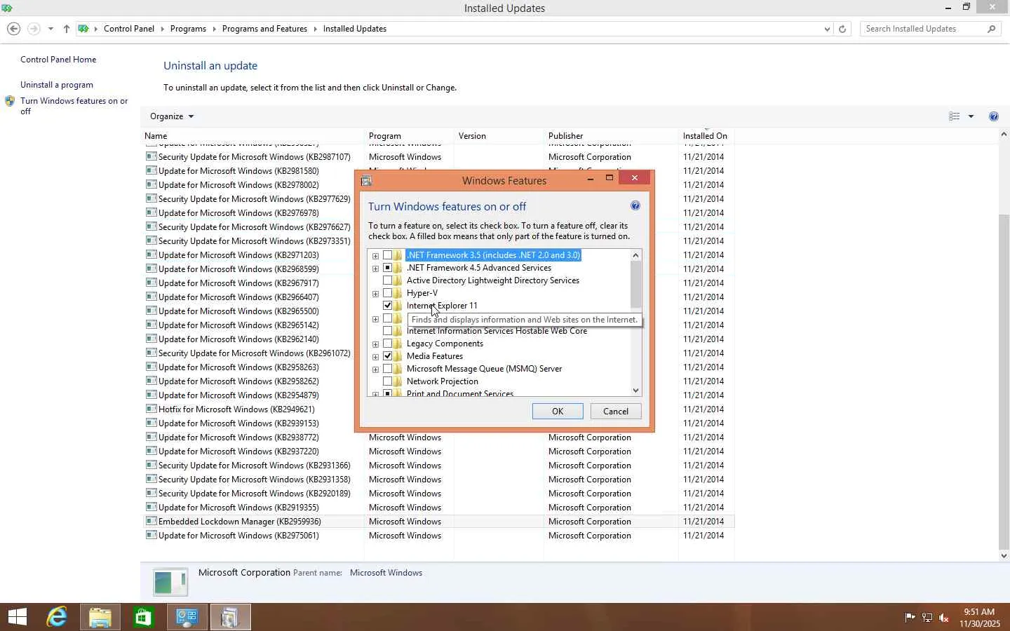Click the shield icon beside Windows features link
1010x631 pixels.
pyautogui.click(x=10, y=101)
